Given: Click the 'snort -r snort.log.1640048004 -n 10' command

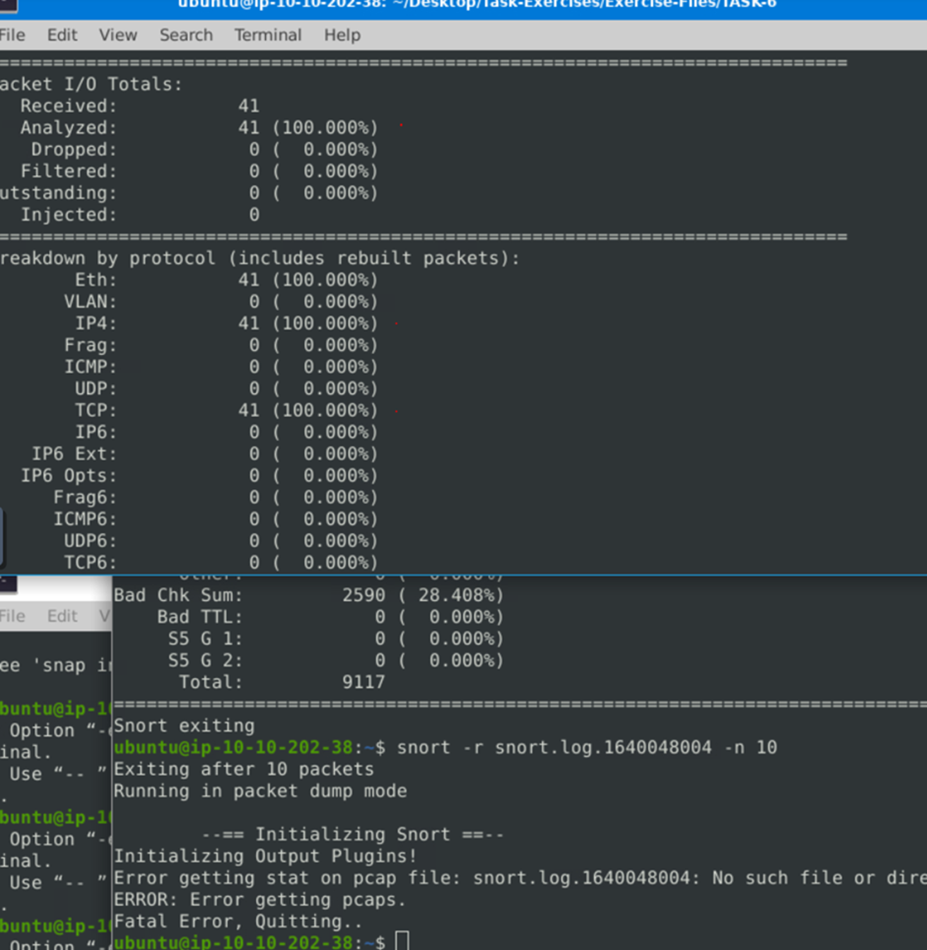Looking at the screenshot, I should pyautogui.click(x=586, y=748).
